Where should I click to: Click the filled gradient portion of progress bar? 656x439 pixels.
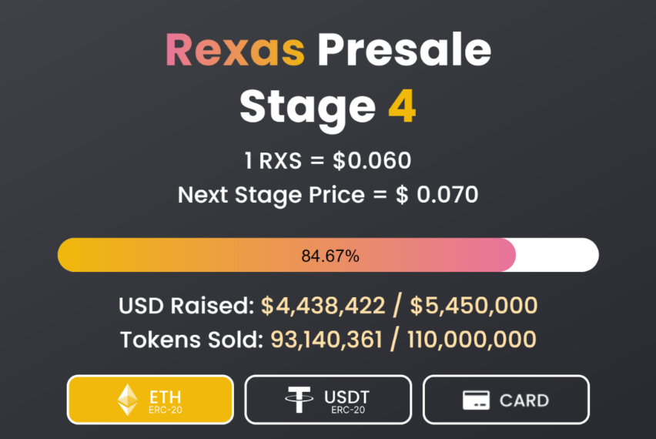coord(286,255)
